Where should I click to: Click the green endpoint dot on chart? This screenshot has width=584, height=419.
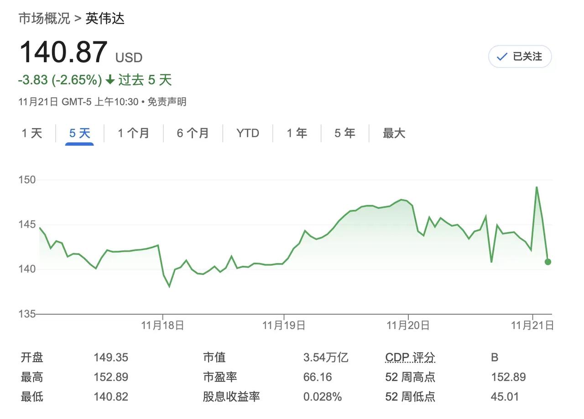coord(548,262)
